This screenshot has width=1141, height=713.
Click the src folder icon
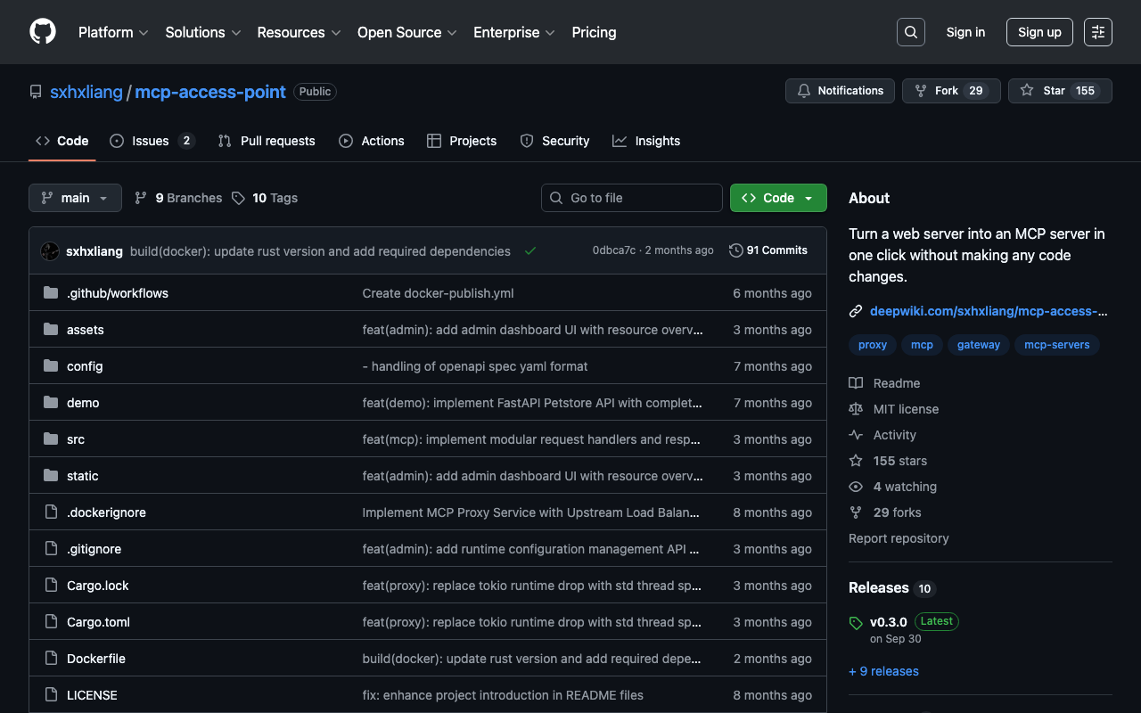pos(51,439)
